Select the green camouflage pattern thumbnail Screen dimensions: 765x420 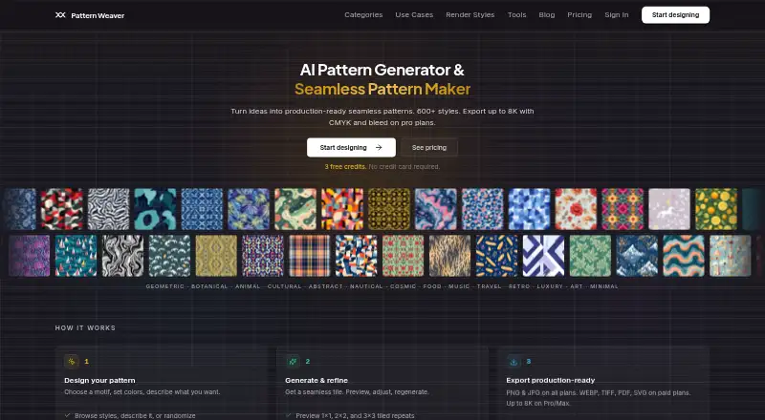pos(295,209)
